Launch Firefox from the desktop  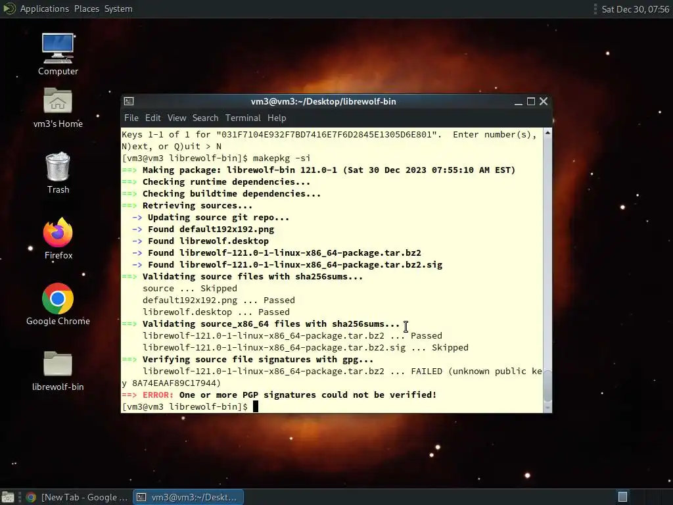(x=58, y=238)
